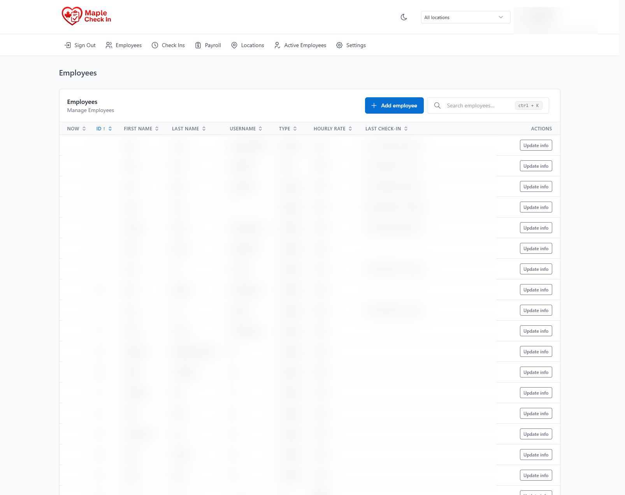The width and height of the screenshot is (625, 495).
Task: Click the Manage Employees subtitle text
Action: (91, 110)
